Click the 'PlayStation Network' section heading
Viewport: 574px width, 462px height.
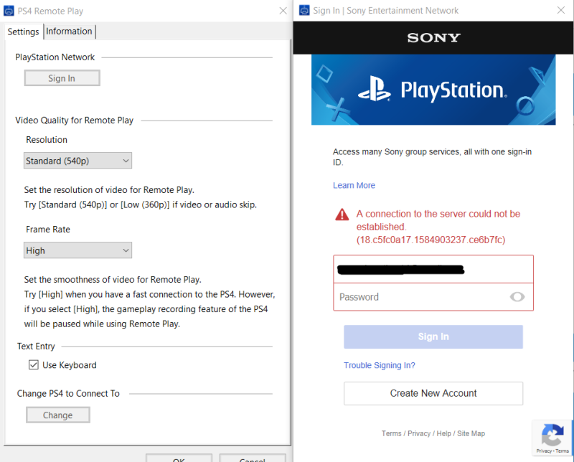coord(55,57)
